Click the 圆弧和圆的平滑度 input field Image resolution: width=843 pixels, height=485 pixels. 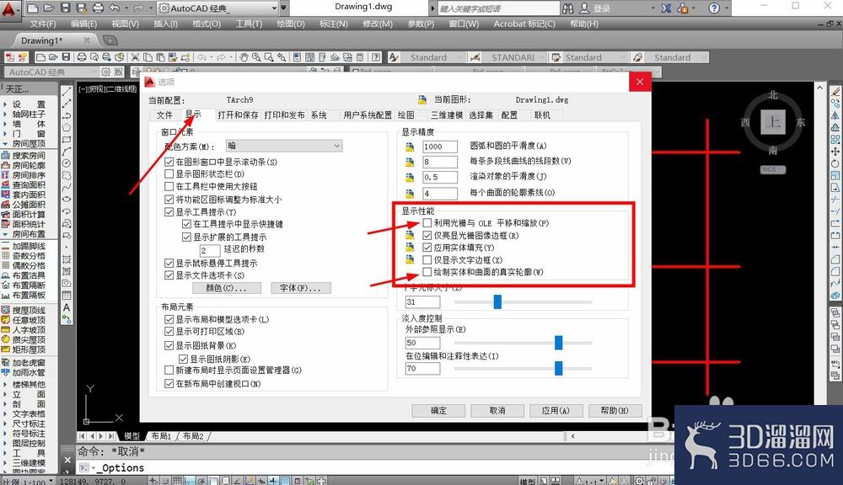(x=439, y=147)
